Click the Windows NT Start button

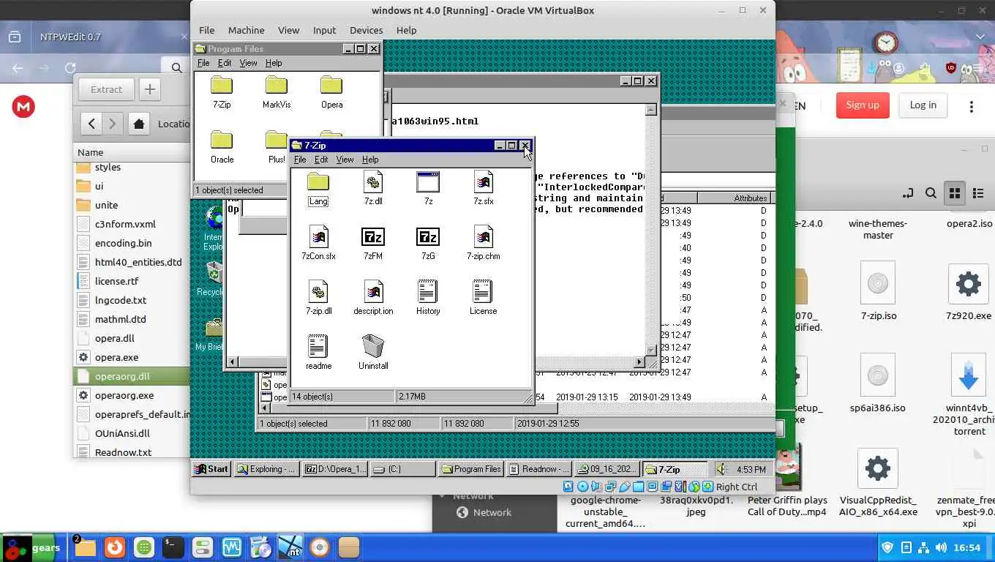212,469
